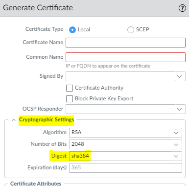The image size is (189, 186).
Task: Click the Number of Bits 2048 field
Action: [125, 144]
